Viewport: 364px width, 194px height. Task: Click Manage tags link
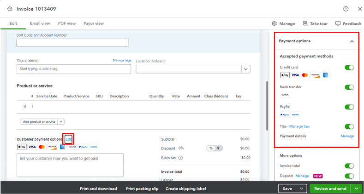coord(122,60)
